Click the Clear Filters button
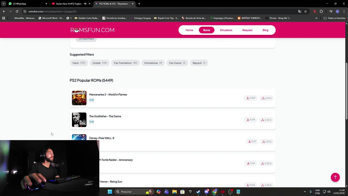 tap(86, 39)
